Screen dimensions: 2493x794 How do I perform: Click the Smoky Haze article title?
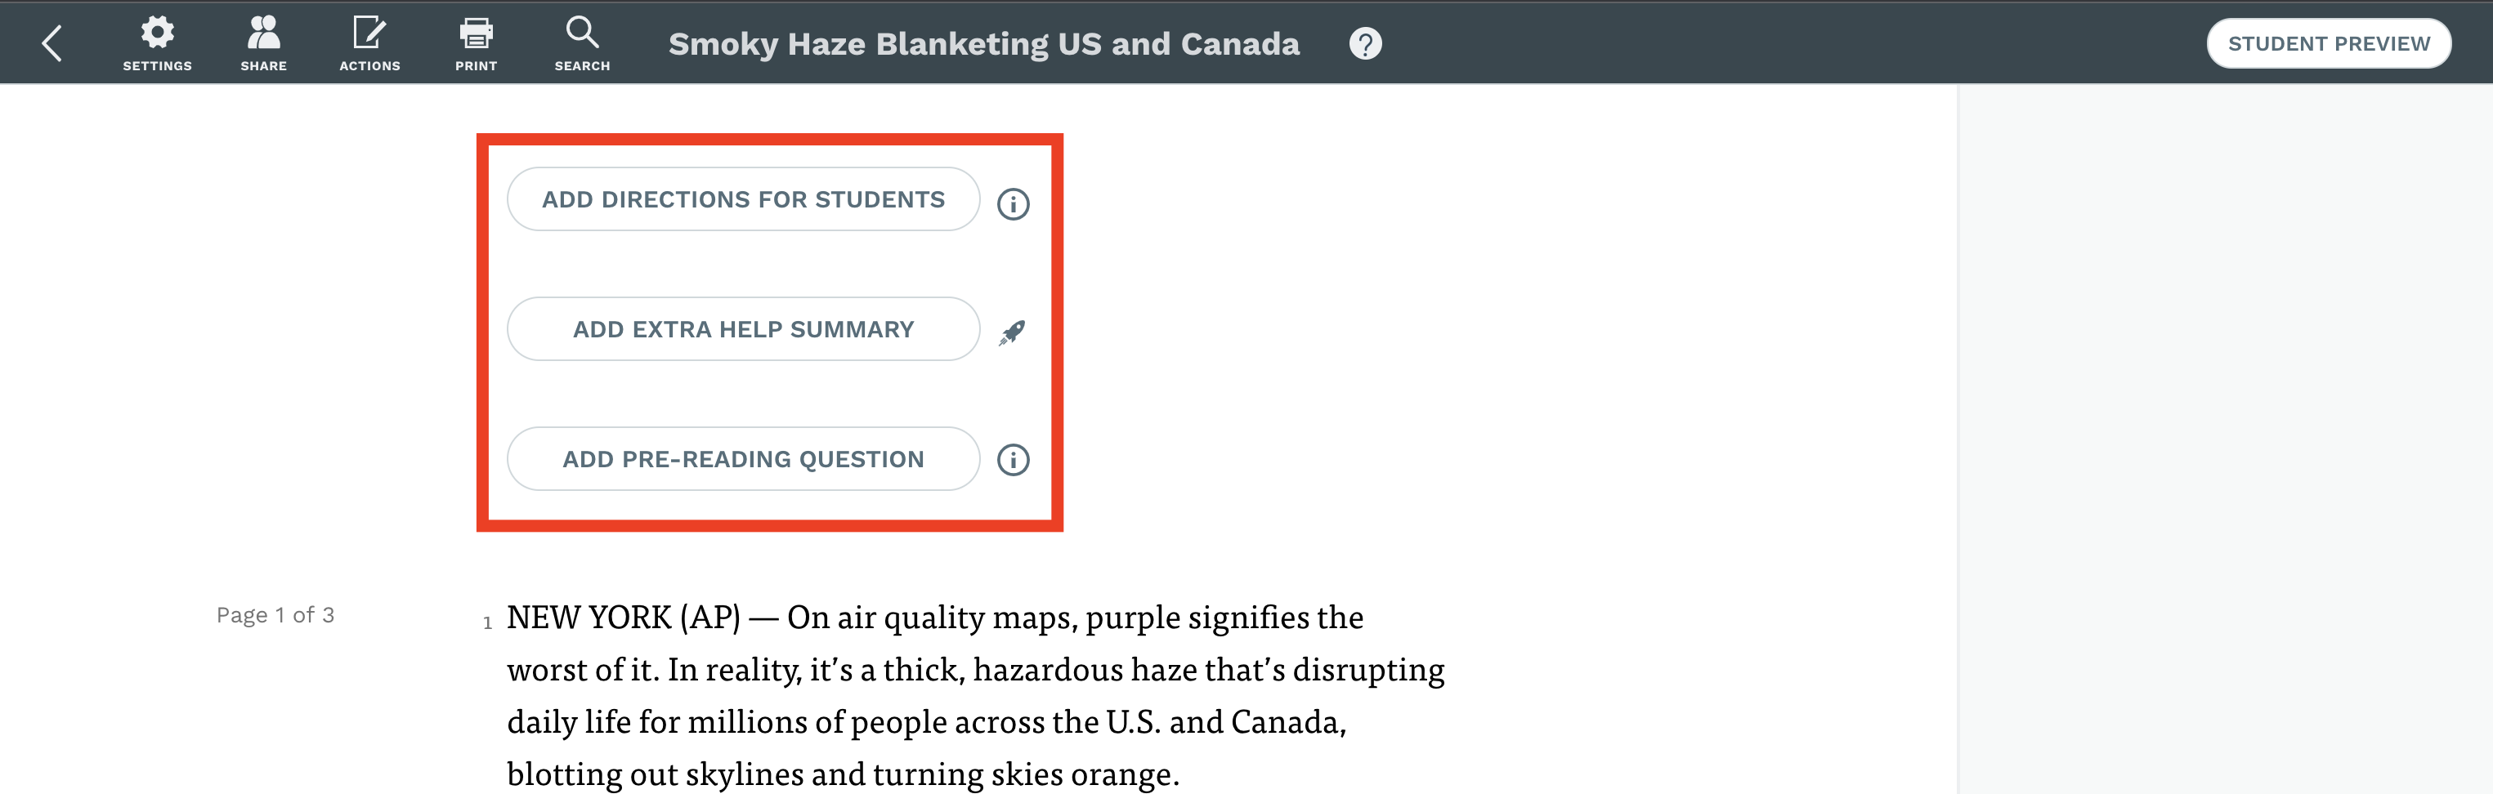984,43
